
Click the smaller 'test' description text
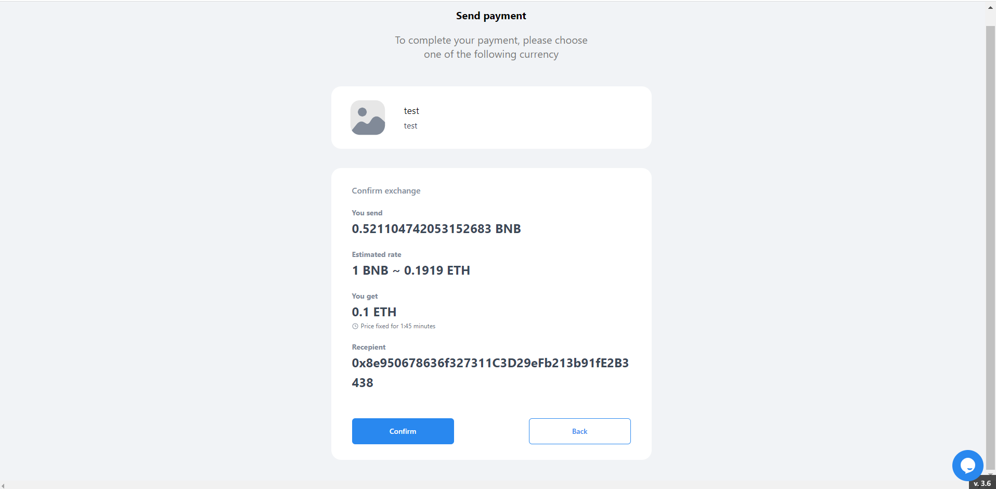click(410, 126)
